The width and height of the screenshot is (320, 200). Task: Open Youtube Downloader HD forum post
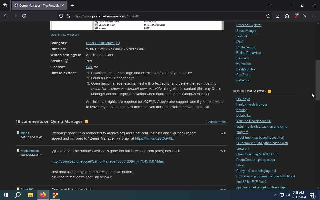[254, 121]
